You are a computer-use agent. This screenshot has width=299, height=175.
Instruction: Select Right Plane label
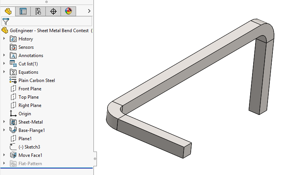(x=30, y=105)
